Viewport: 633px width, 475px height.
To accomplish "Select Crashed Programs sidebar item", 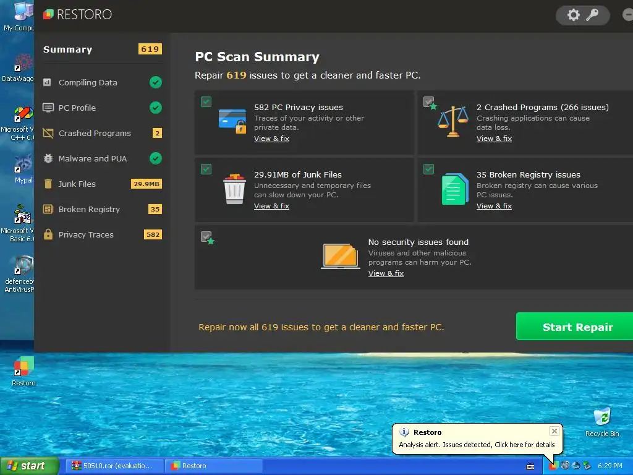I will [102, 134].
